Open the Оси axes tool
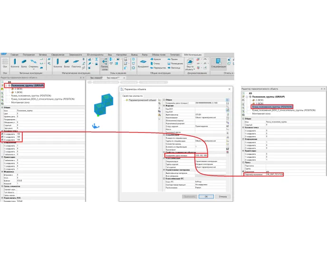The image size is (327, 255). [x=5, y=63]
